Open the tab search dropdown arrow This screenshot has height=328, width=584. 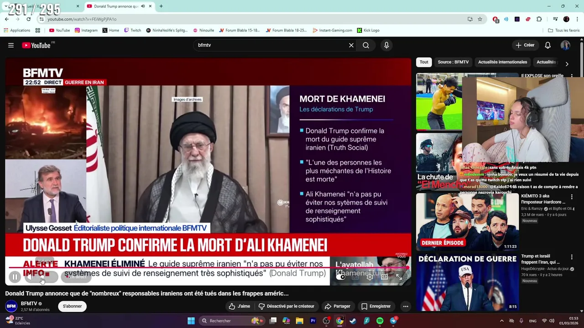click(5, 6)
